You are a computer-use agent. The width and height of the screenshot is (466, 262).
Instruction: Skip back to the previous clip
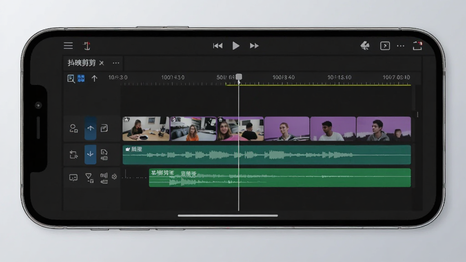click(x=218, y=46)
